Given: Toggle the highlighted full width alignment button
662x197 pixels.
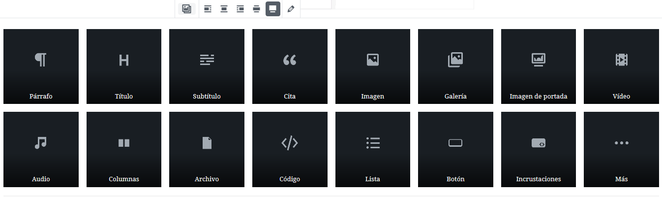Looking at the screenshot, I should [273, 9].
